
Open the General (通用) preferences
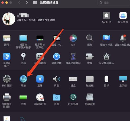6,38
